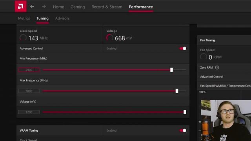Click the AMD logo icon
251x141 pixels.
tap(21, 6)
